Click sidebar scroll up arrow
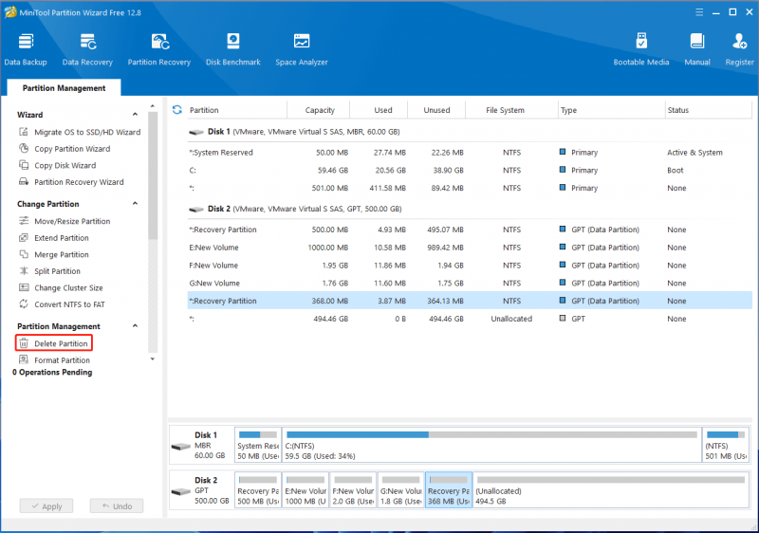 coord(153,106)
